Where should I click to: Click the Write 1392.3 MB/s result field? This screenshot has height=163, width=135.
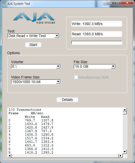click(x=96, y=24)
